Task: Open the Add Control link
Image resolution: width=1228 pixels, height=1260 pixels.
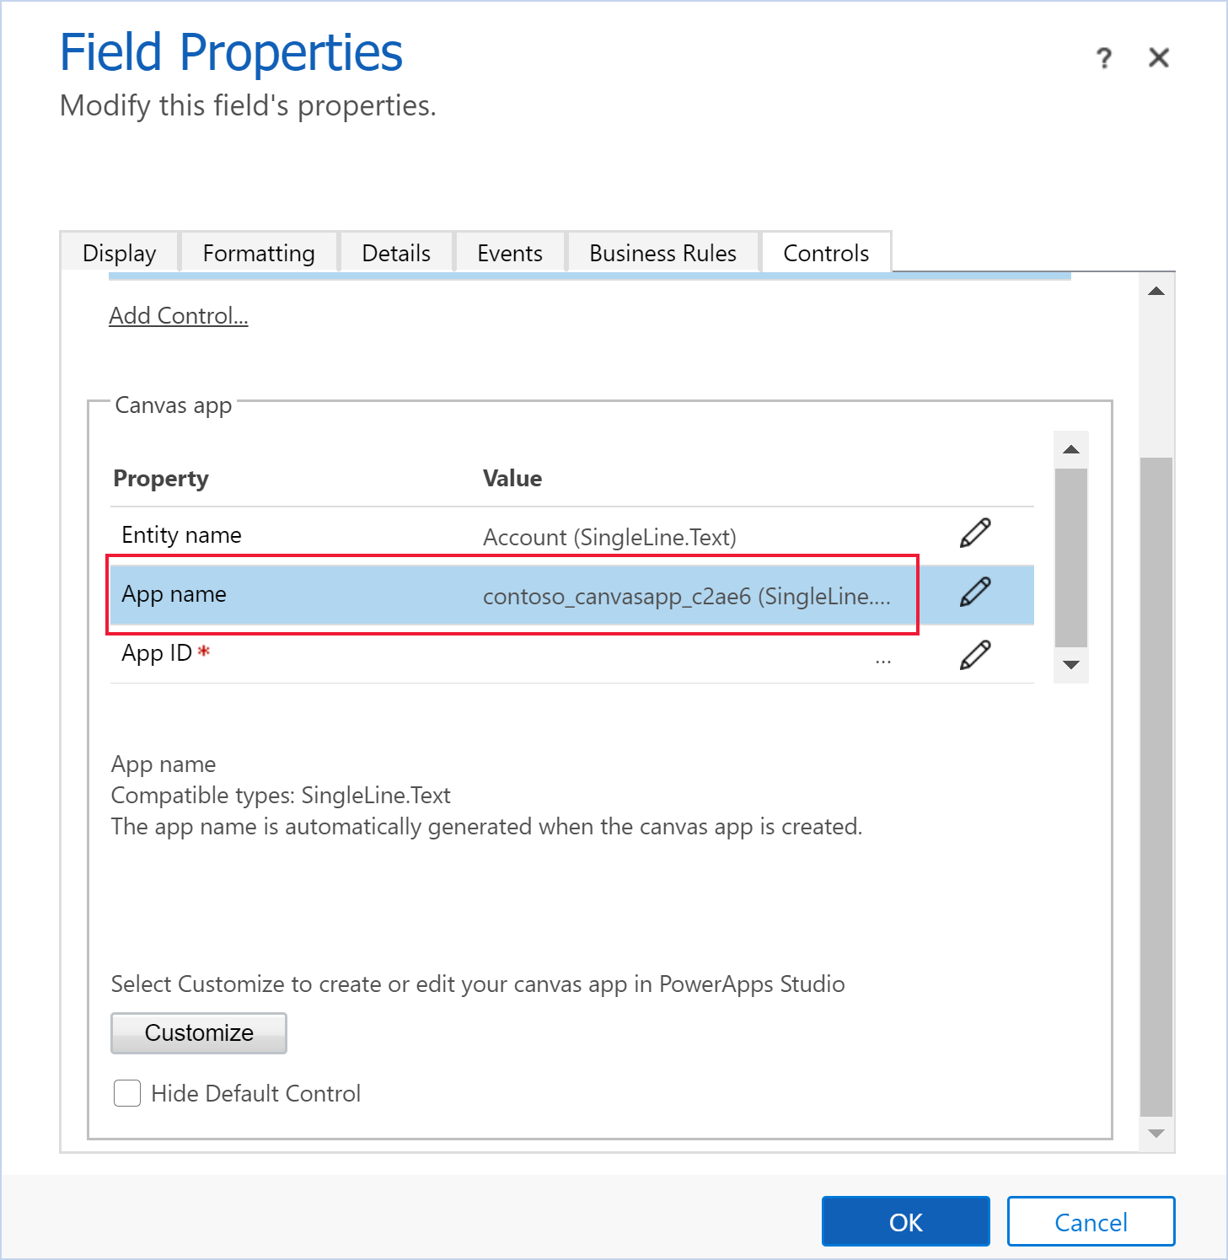Action: (x=178, y=315)
